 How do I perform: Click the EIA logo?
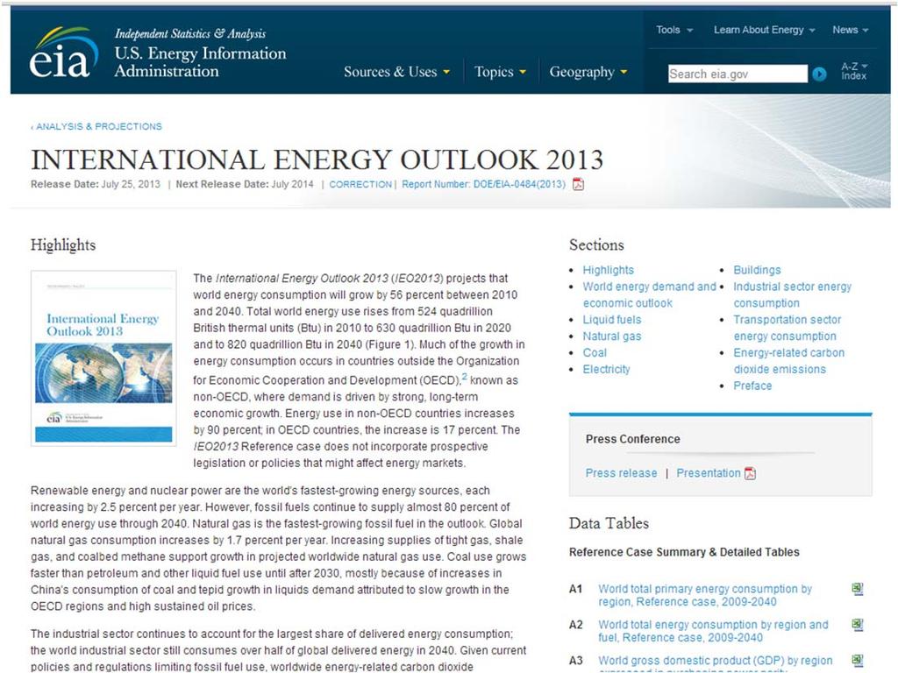pyautogui.click(x=63, y=53)
